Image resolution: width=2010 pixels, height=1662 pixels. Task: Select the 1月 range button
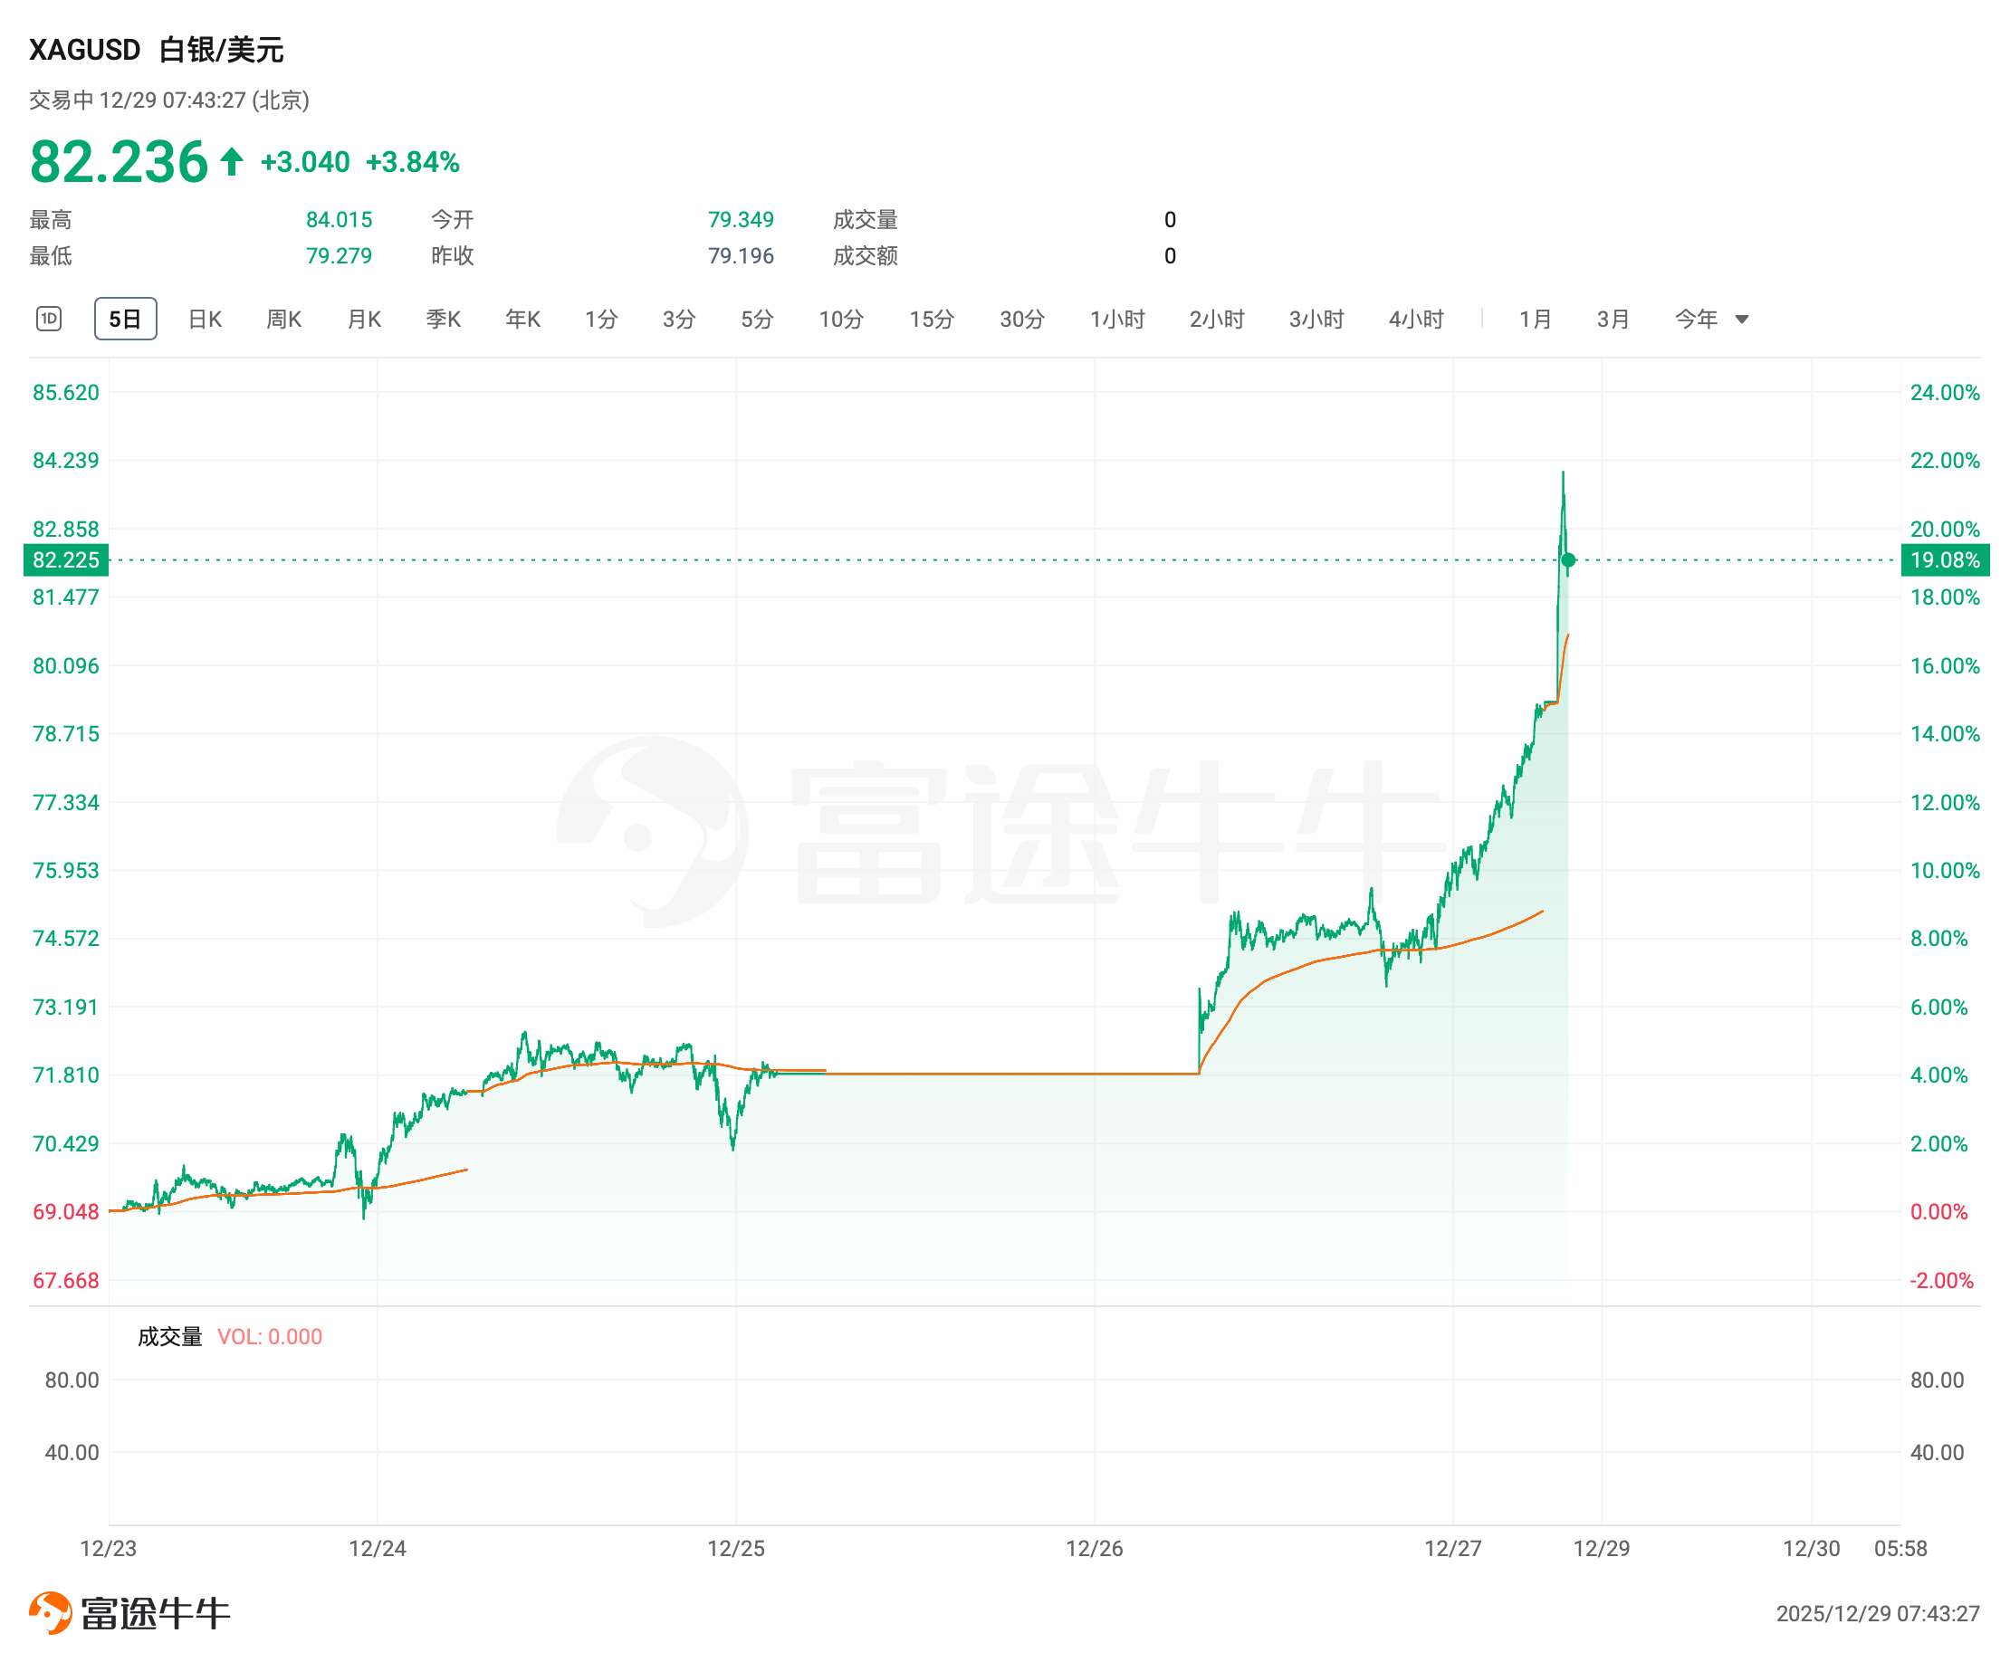(1536, 319)
